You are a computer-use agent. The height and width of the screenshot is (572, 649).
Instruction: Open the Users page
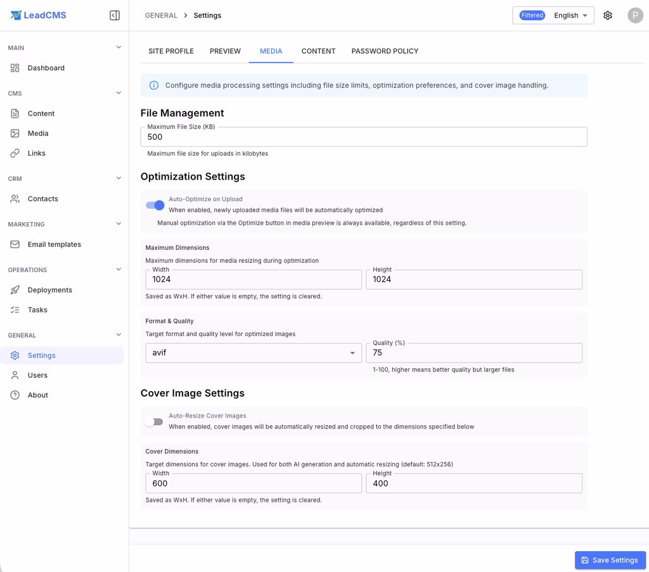15,375
